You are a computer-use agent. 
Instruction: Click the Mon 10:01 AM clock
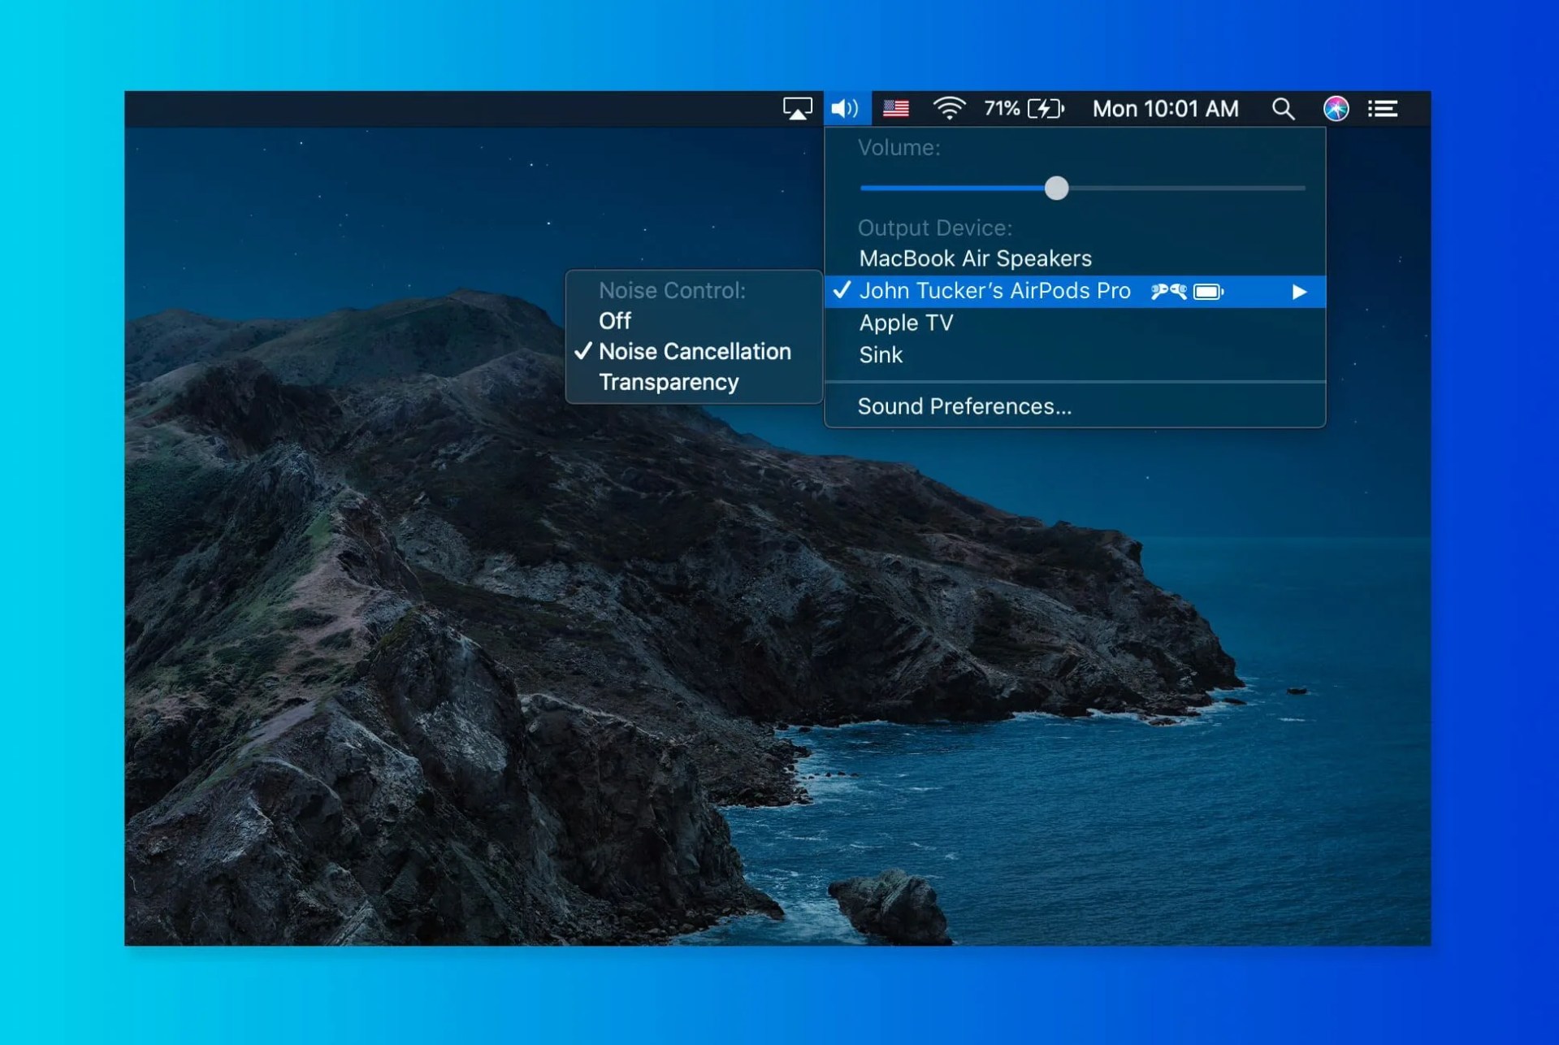click(x=1165, y=109)
